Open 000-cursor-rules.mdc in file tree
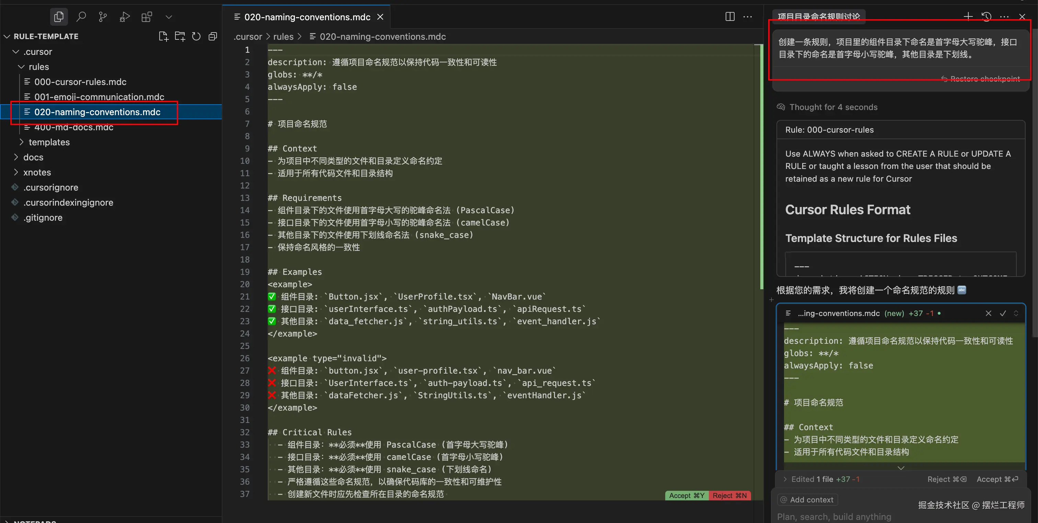The image size is (1038, 523). pos(80,82)
